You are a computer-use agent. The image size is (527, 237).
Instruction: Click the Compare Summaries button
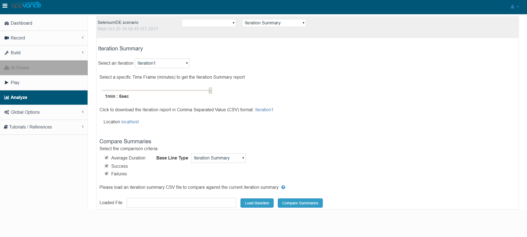pyautogui.click(x=300, y=203)
